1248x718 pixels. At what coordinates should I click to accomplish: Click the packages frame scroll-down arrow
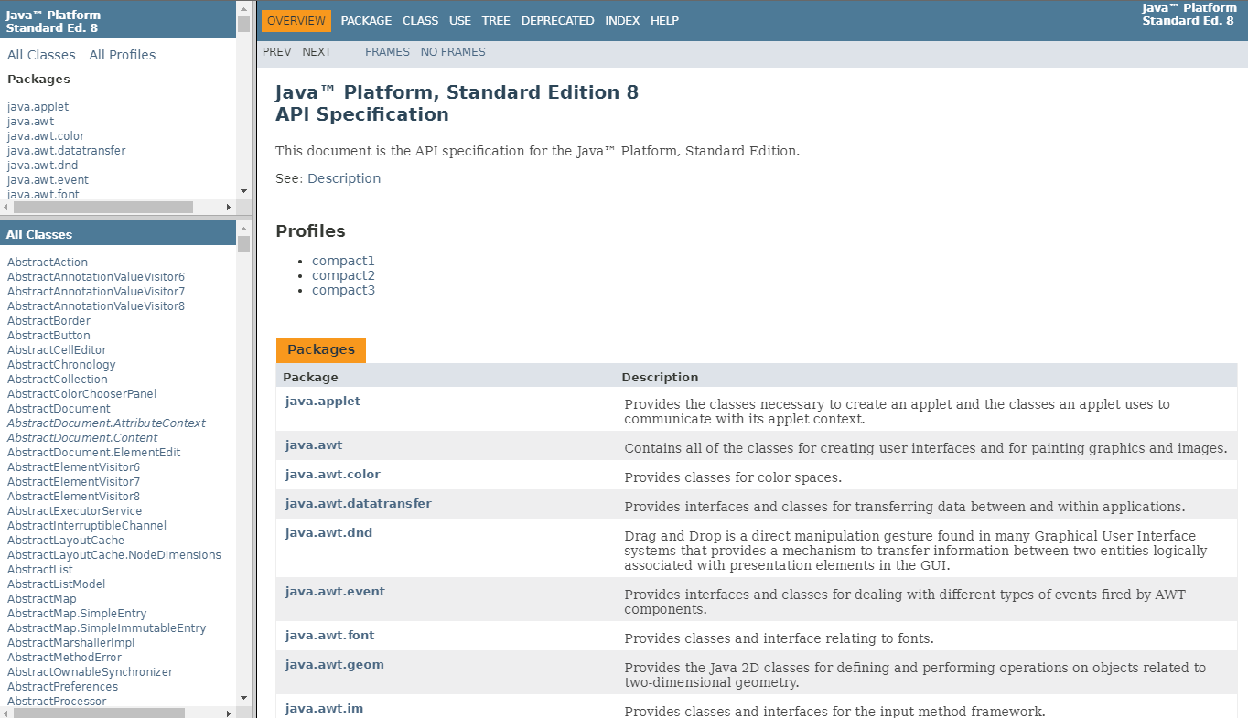(243, 191)
